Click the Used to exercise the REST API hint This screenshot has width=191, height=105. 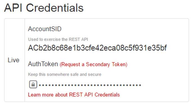coord(58,40)
